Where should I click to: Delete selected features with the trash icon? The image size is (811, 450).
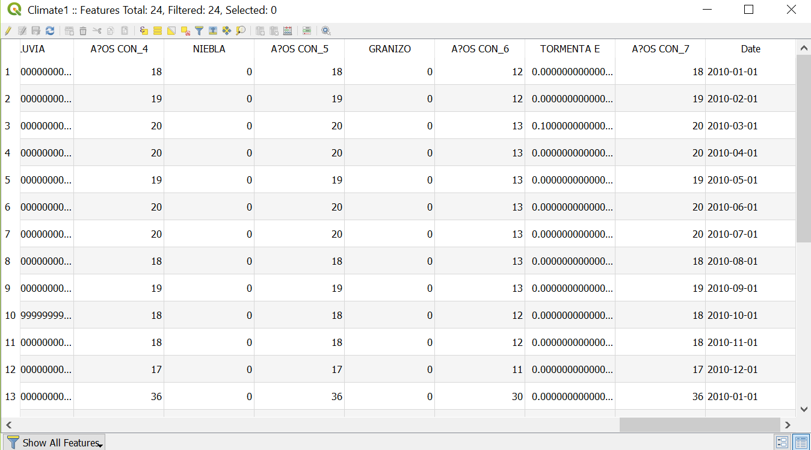point(83,31)
